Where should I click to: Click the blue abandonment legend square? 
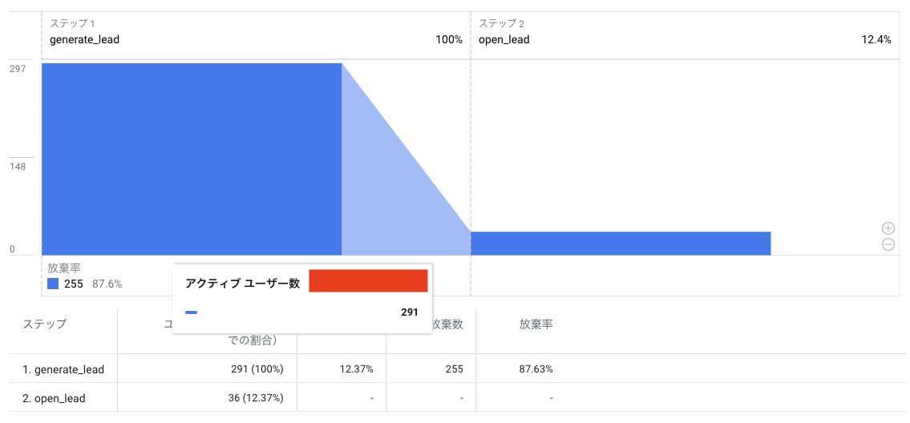coord(53,284)
